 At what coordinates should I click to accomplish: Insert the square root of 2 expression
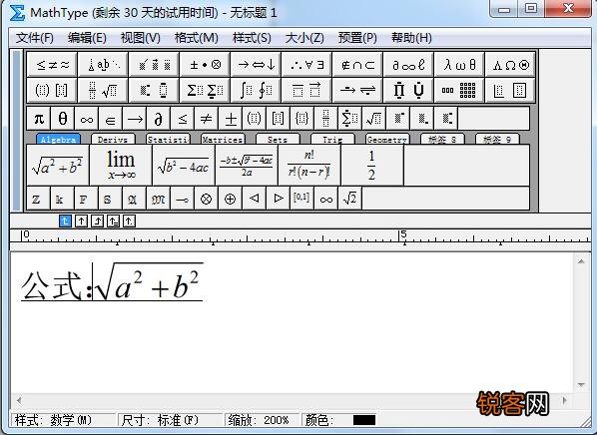point(349,199)
